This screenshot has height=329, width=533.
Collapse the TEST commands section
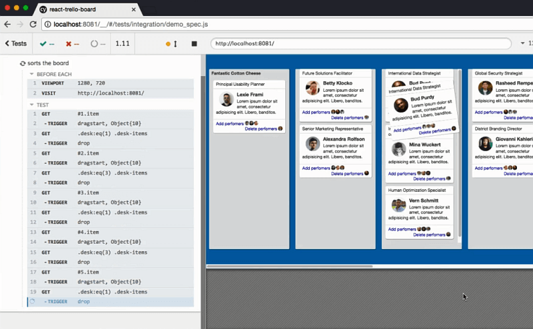click(x=31, y=105)
